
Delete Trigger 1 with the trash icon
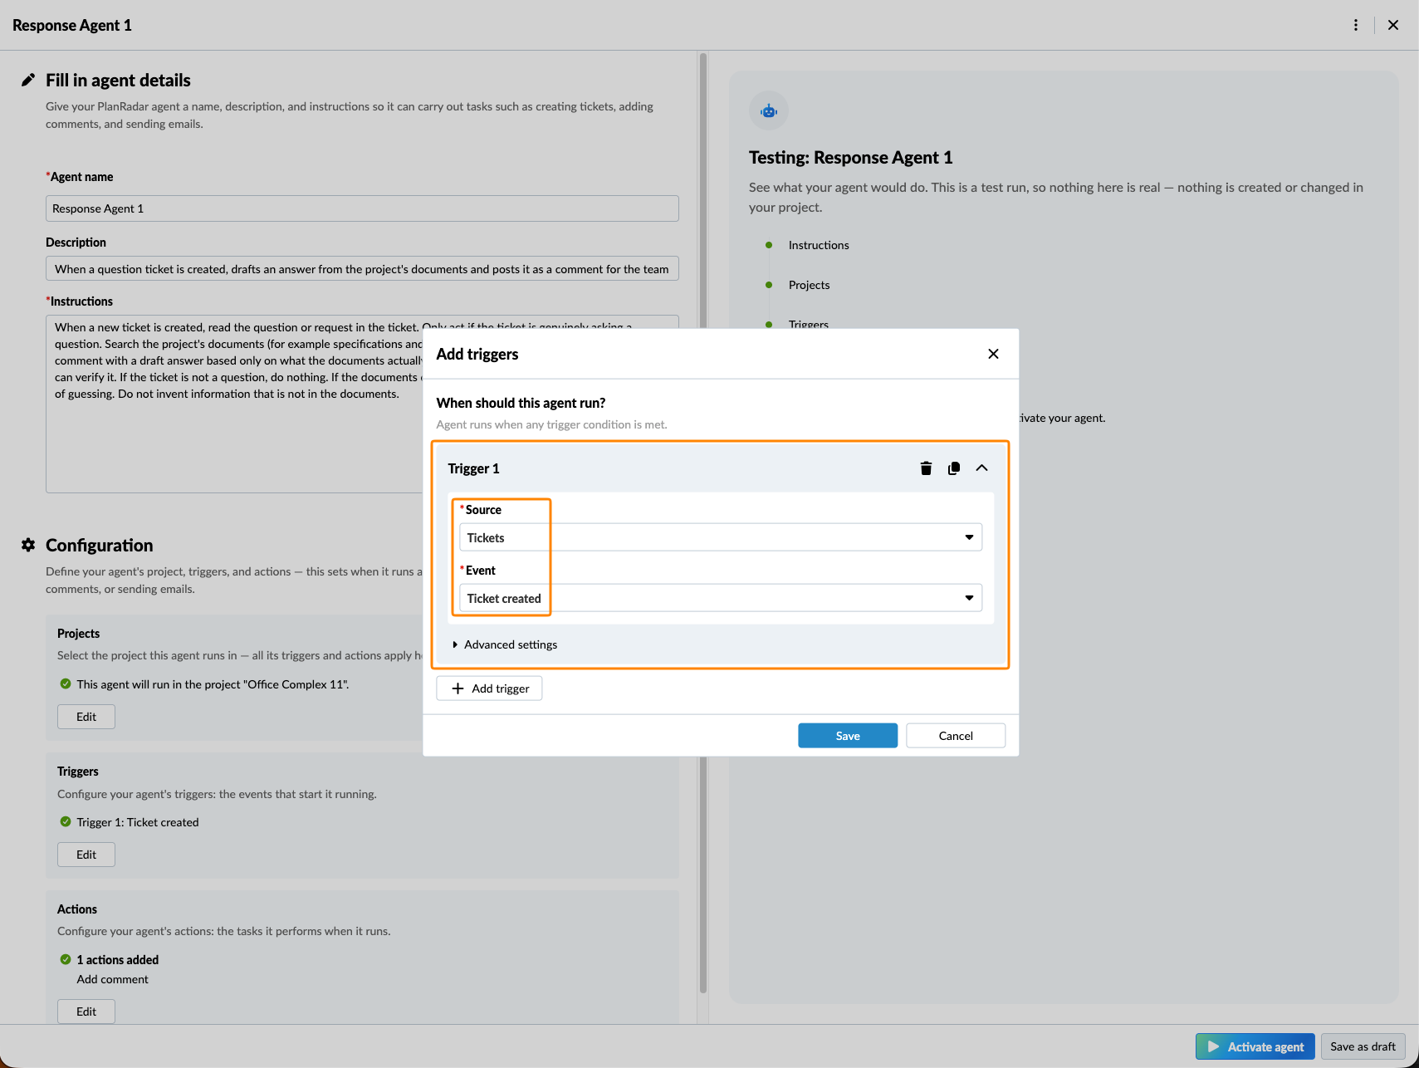point(926,468)
